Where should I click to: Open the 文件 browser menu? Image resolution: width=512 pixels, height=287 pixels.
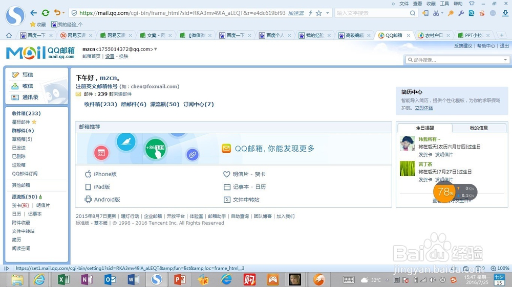pyautogui.click(x=404, y=4)
